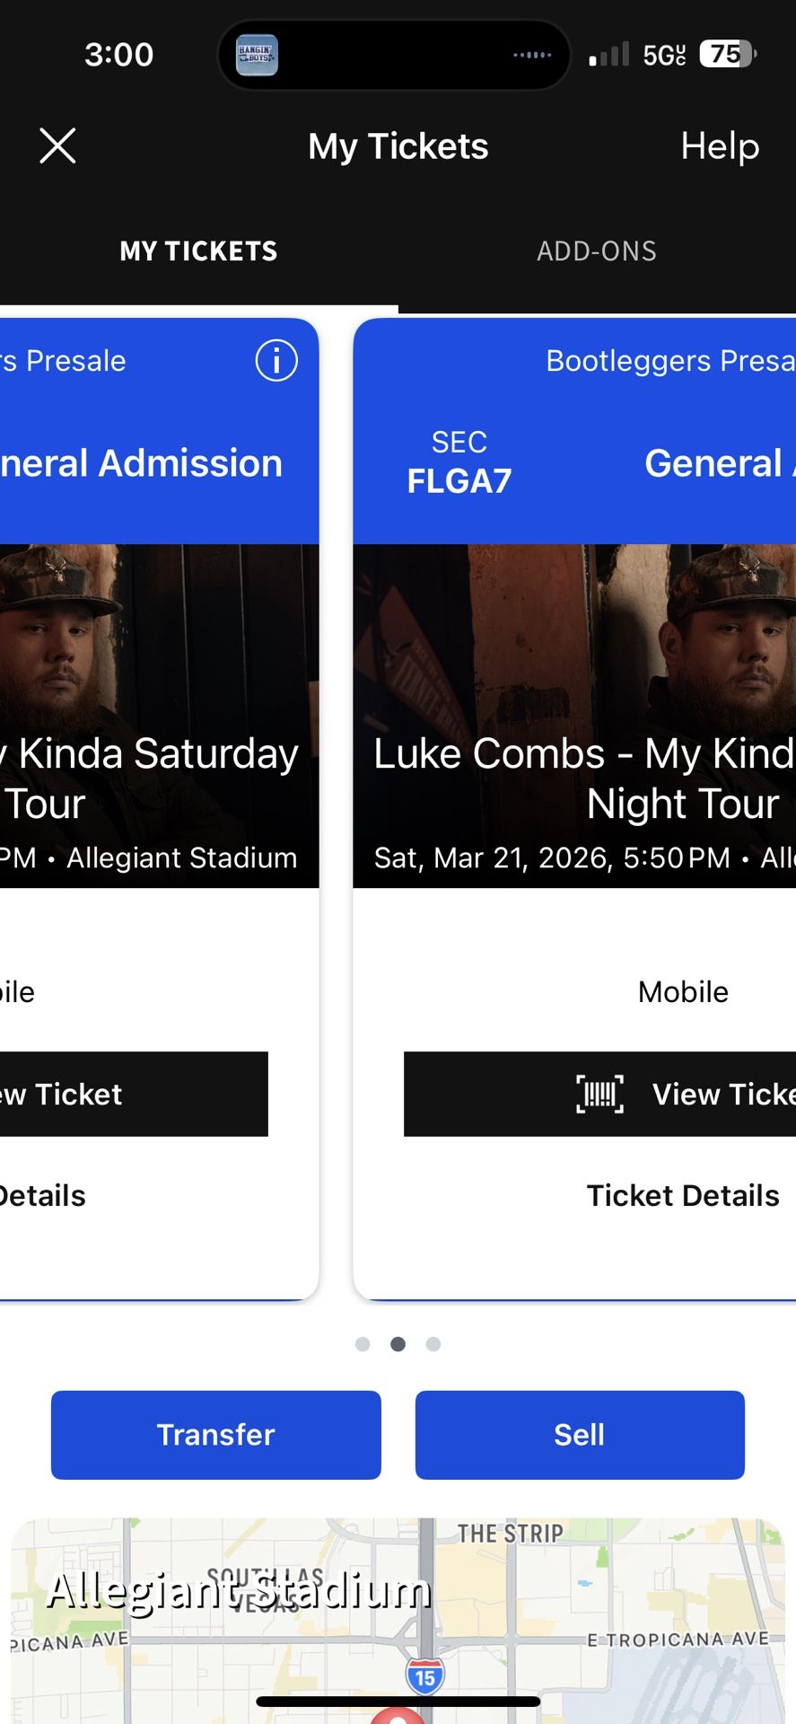The image size is (796, 1724).
Task: Tap the View Ticket button
Action: coord(628,1095)
